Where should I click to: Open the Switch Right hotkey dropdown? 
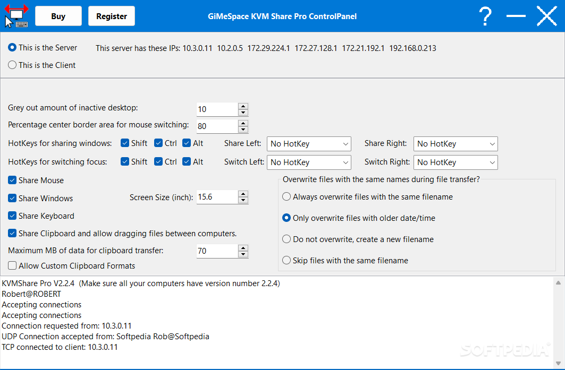(x=456, y=162)
